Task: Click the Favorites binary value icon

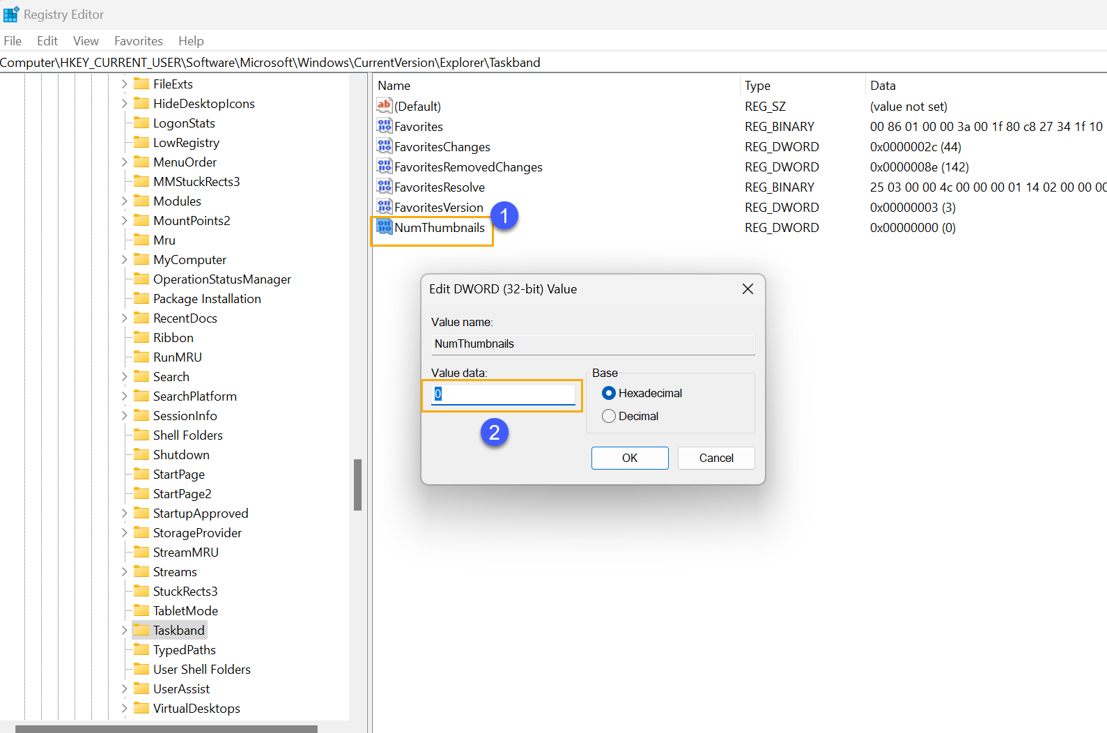Action: [385, 126]
